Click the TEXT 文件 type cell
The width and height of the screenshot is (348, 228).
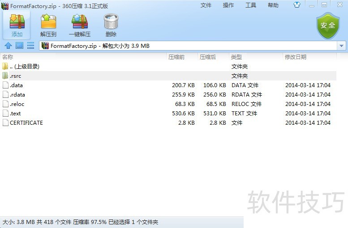coord(244,114)
